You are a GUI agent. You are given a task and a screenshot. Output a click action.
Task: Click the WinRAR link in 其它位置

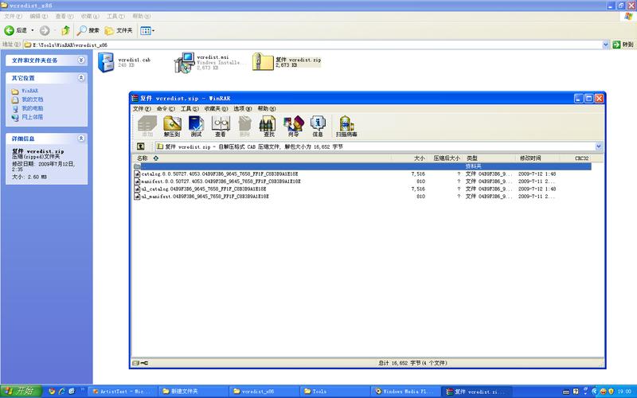point(29,91)
